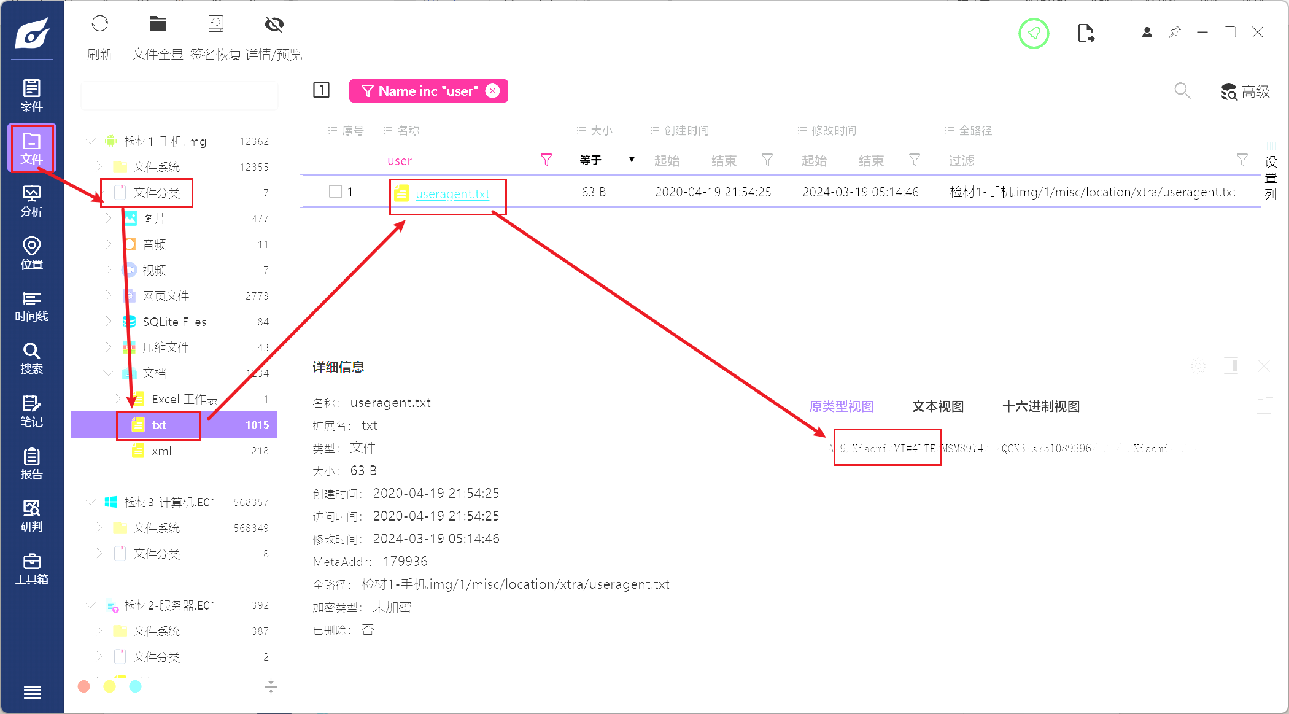1289x714 pixels.
Task: Switch to the 十六进制视图 tab
Action: click(x=1040, y=406)
